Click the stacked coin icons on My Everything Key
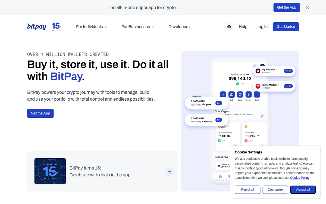This screenshot has width=326, height=204. tap(221, 126)
